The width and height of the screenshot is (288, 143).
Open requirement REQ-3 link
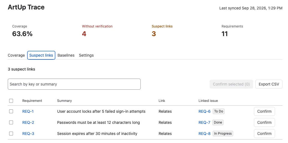(x=28, y=134)
